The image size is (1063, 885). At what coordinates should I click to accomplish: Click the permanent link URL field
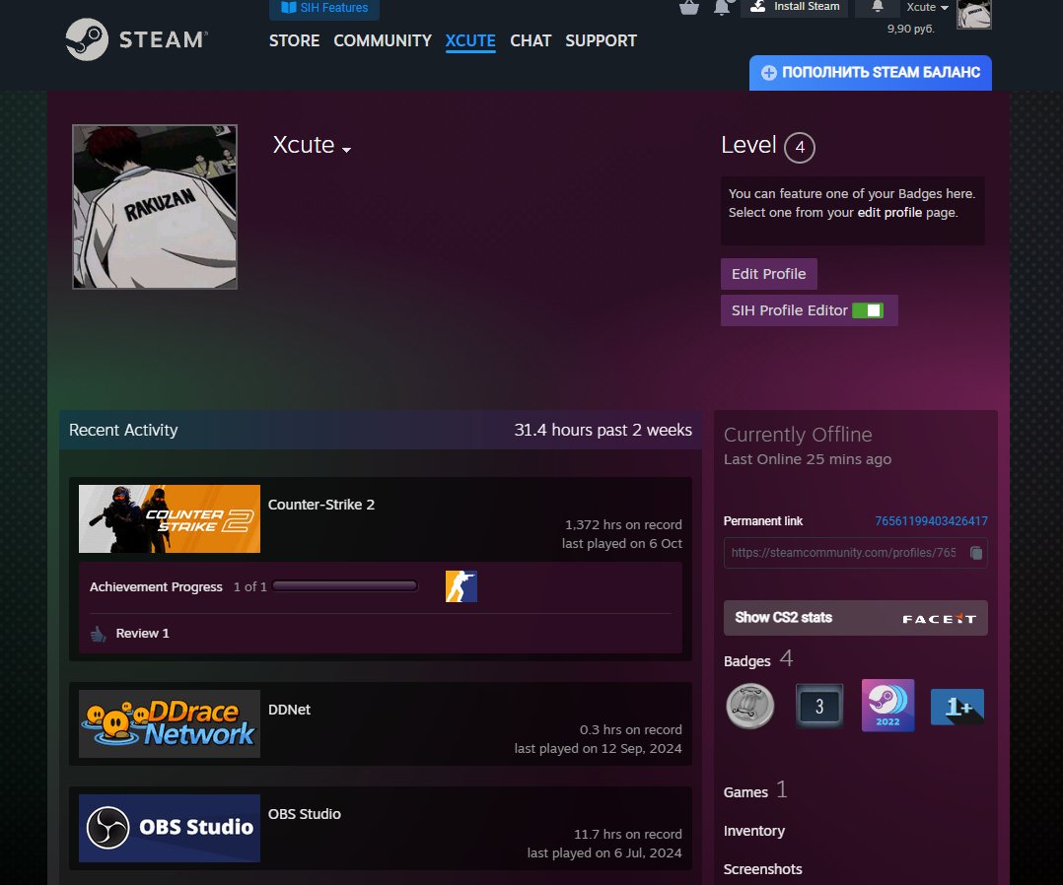point(843,553)
